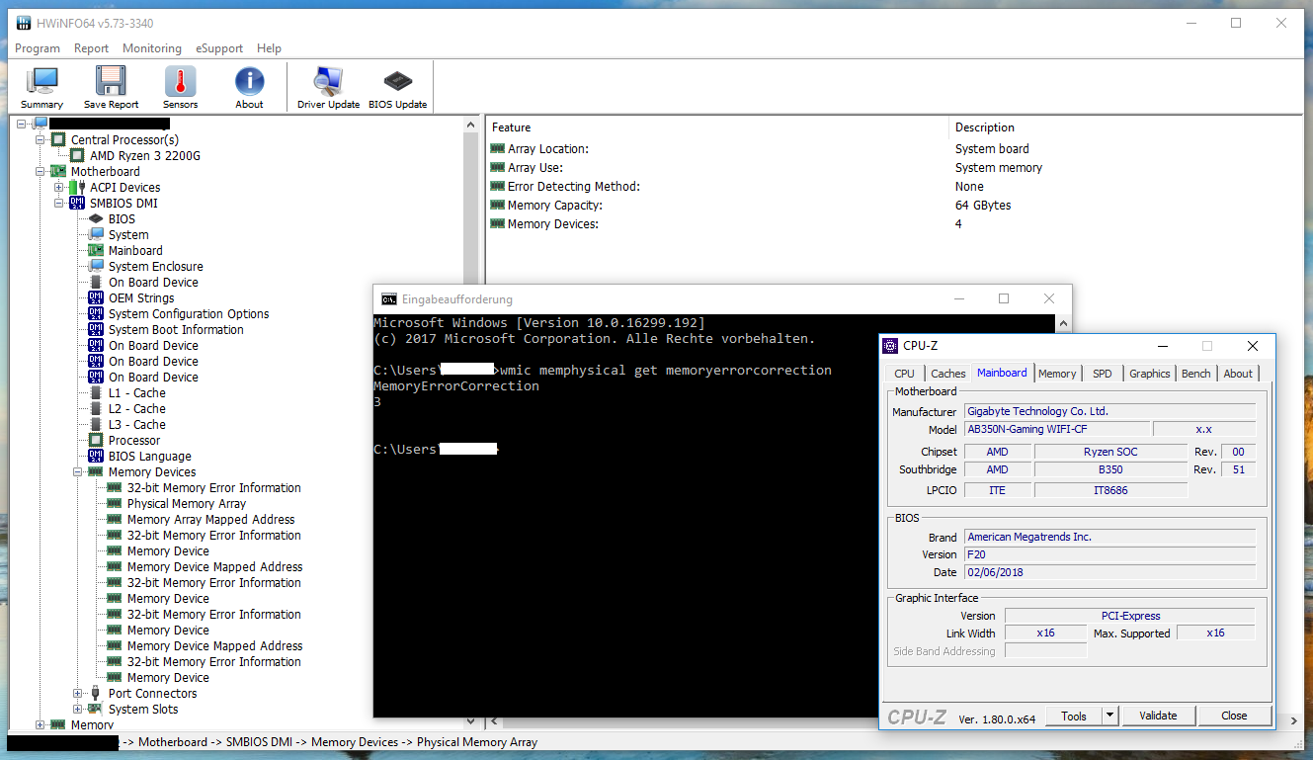
Task: Select AMD Ryzen 3 2200G processor entry
Action: [x=144, y=156]
